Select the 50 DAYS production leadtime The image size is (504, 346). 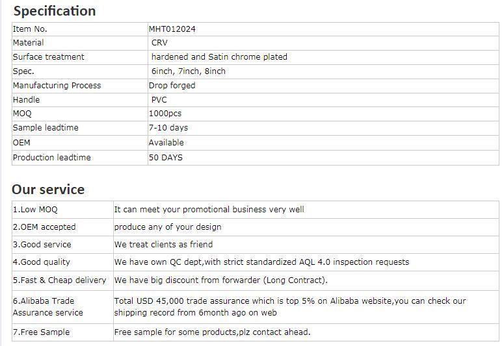(x=166, y=157)
